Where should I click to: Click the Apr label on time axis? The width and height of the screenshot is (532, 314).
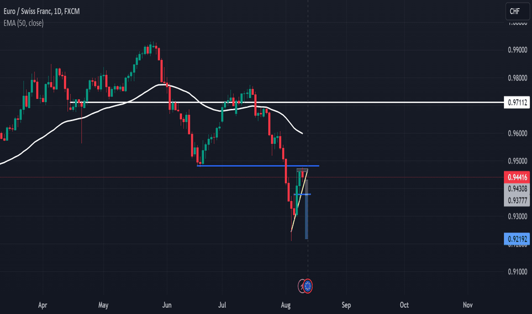(x=42, y=305)
